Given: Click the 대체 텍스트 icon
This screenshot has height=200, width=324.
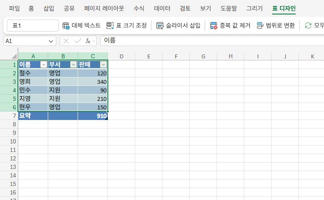Looking at the screenshot, I should click(x=66, y=26).
